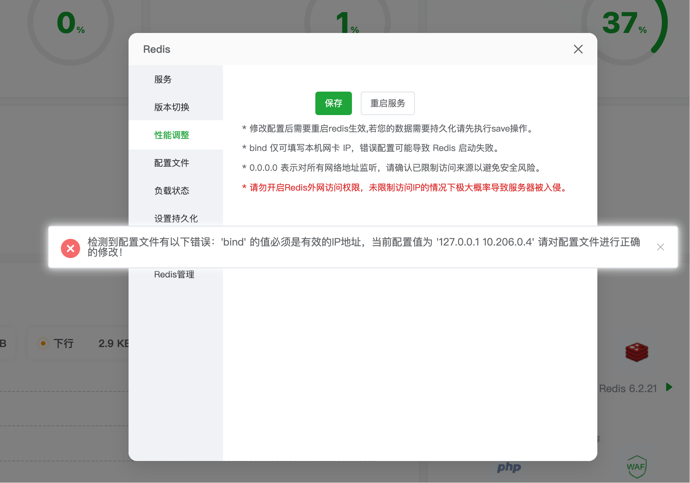The height and width of the screenshot is (483, 690).
Task: Open the php icon in background panel
Action: (x=509, y=467)
